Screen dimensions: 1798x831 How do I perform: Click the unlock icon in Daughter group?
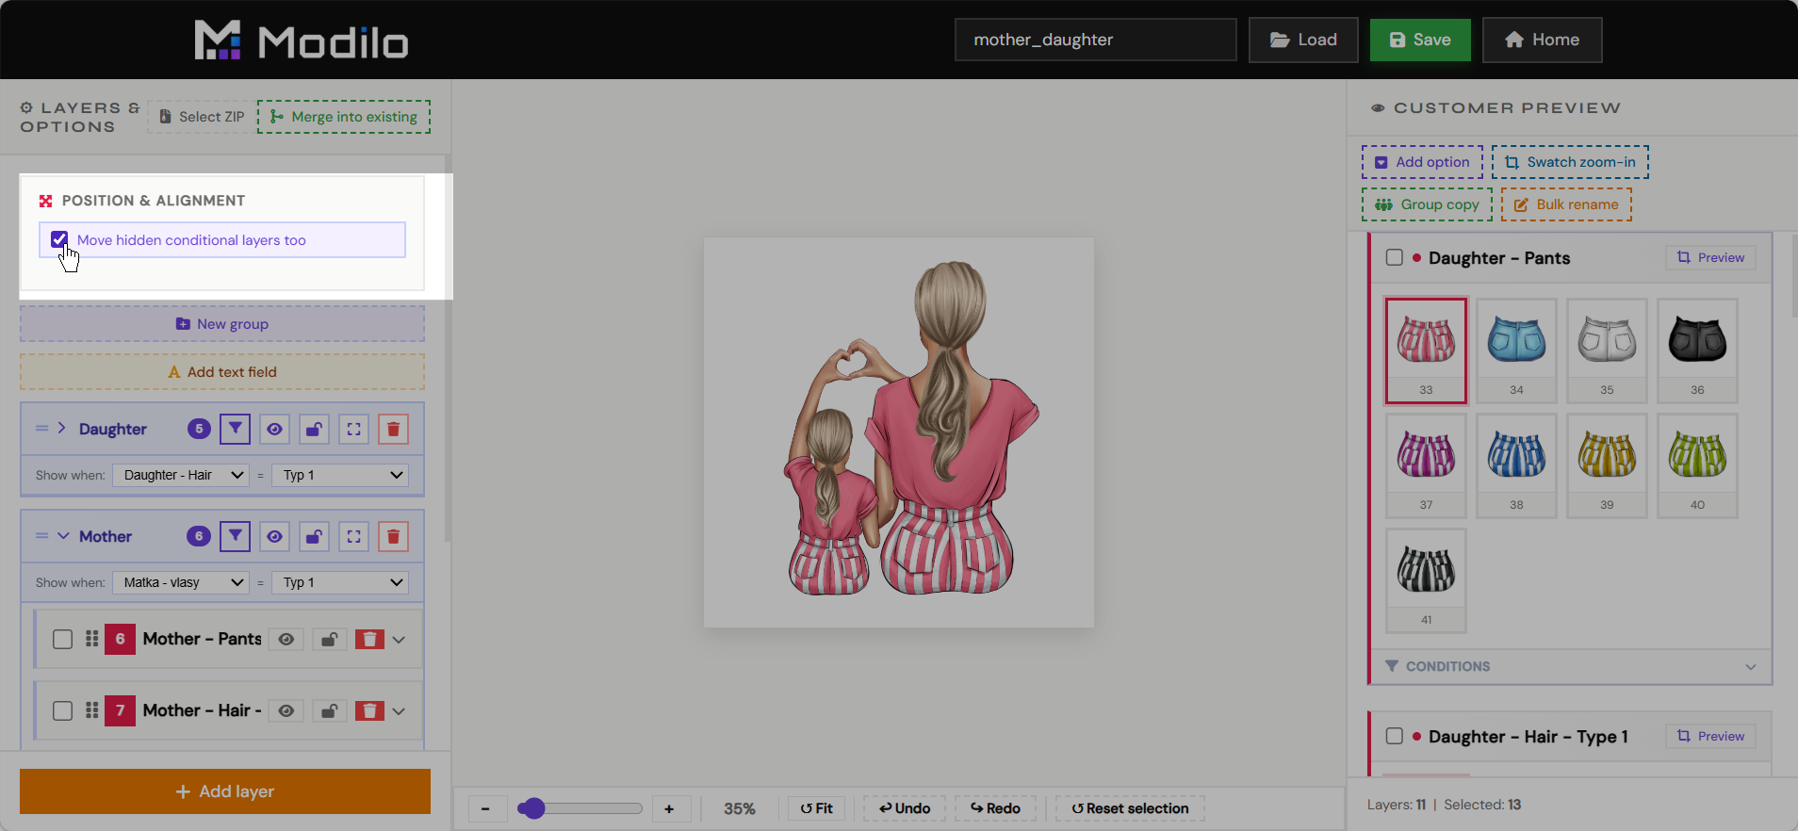tap(314, 429)
